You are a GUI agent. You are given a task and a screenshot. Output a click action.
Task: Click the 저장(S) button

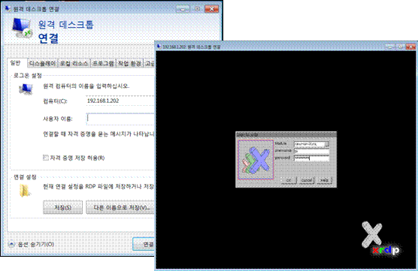tap(62, 207)
